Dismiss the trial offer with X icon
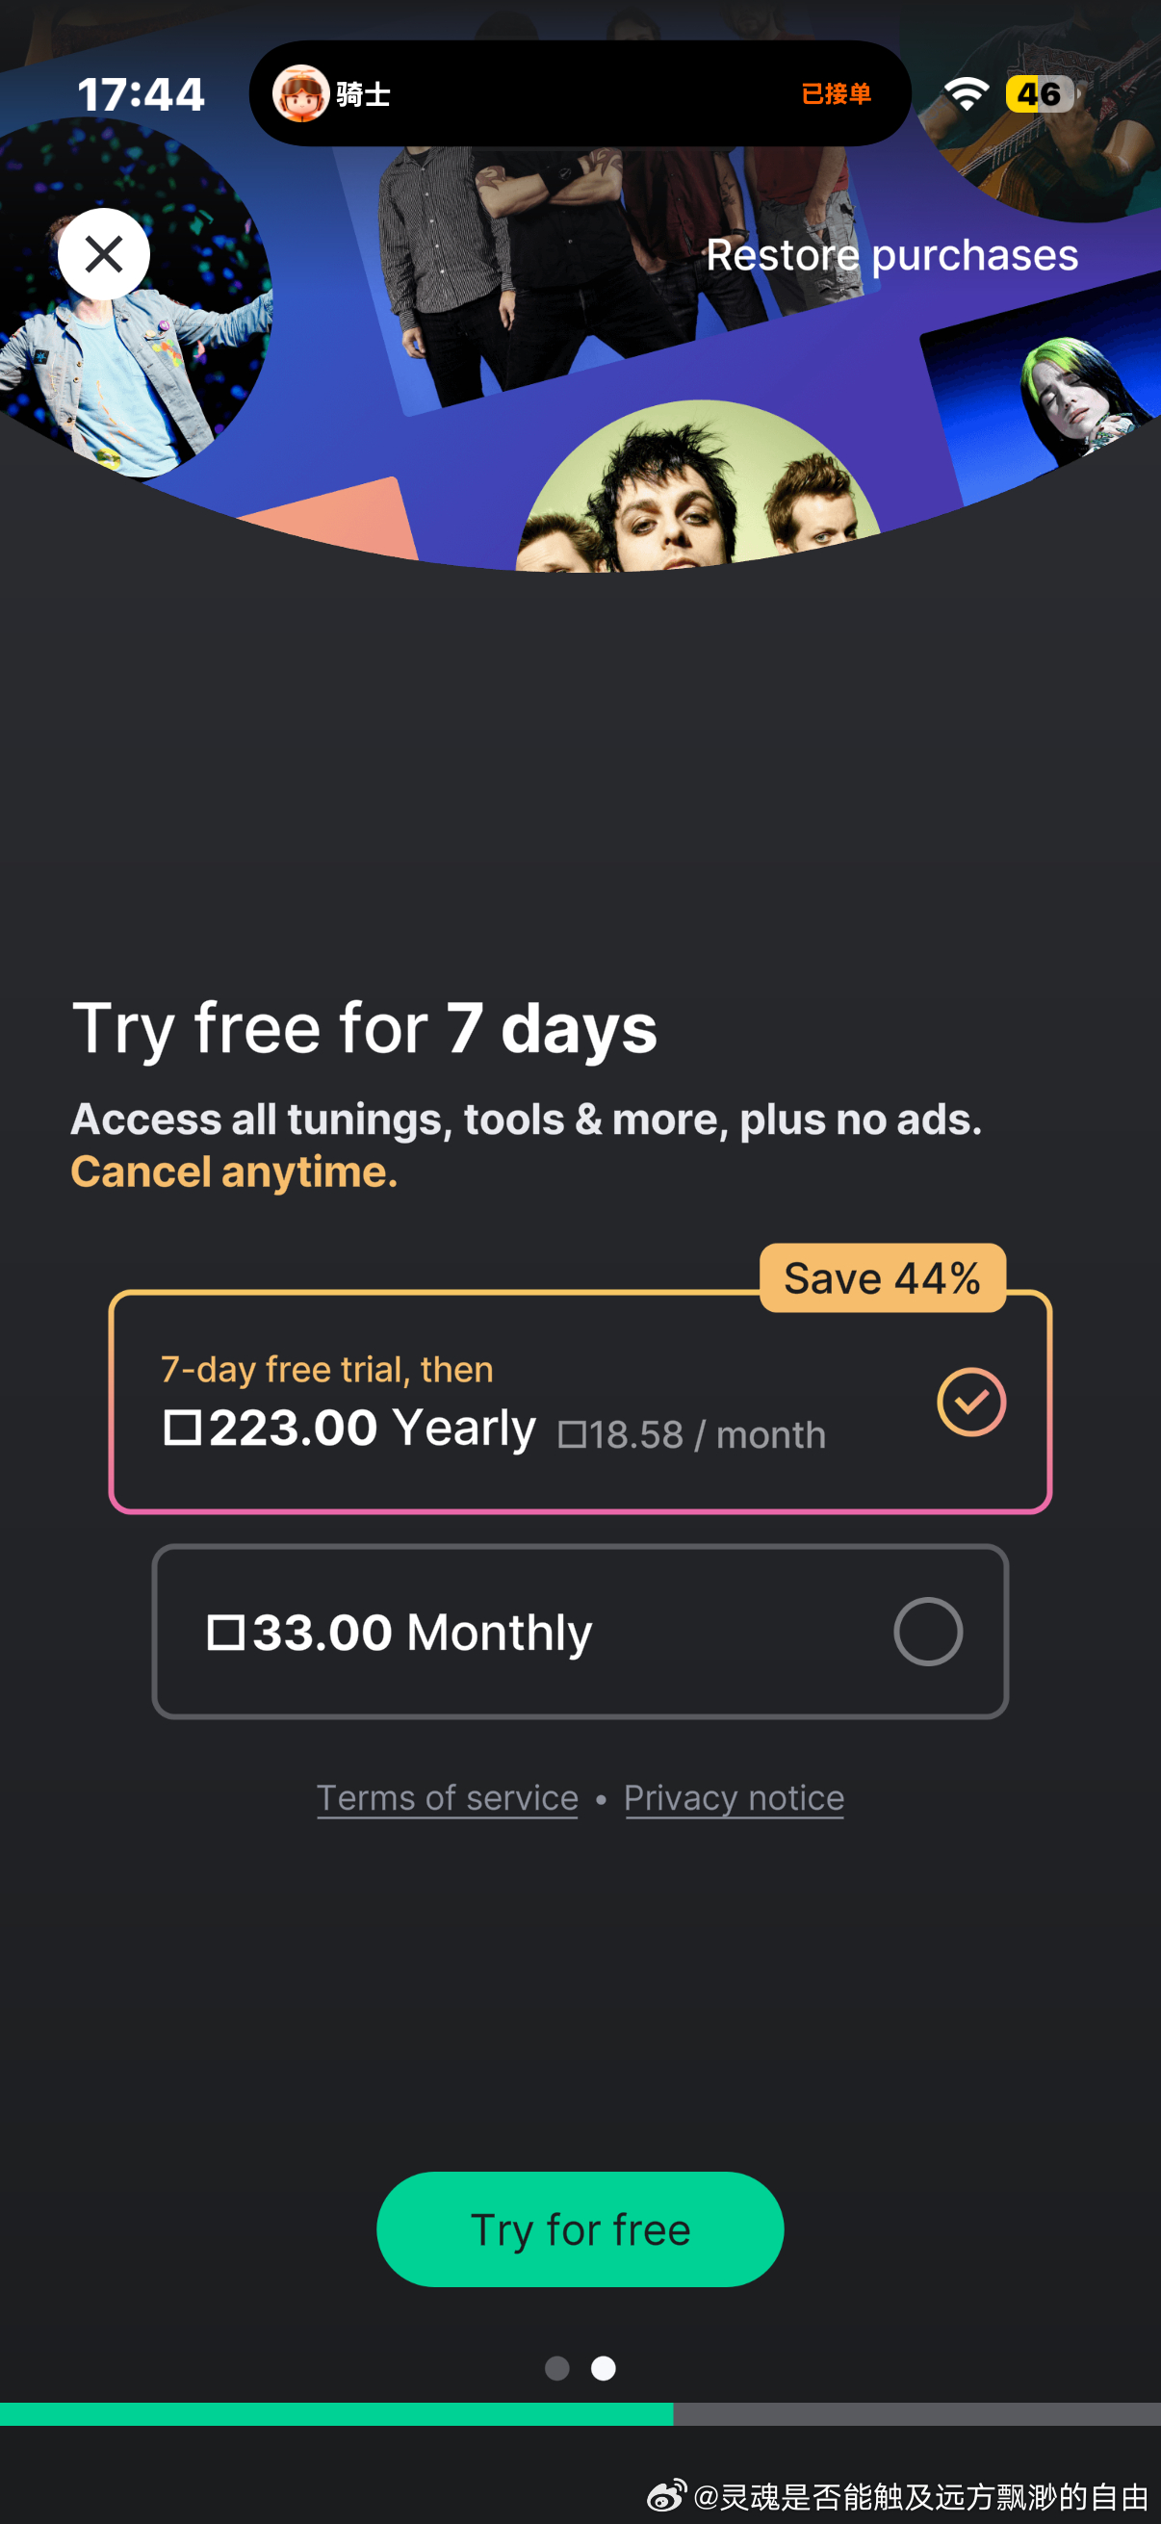 pyautogui.click(x=104, y=254)
